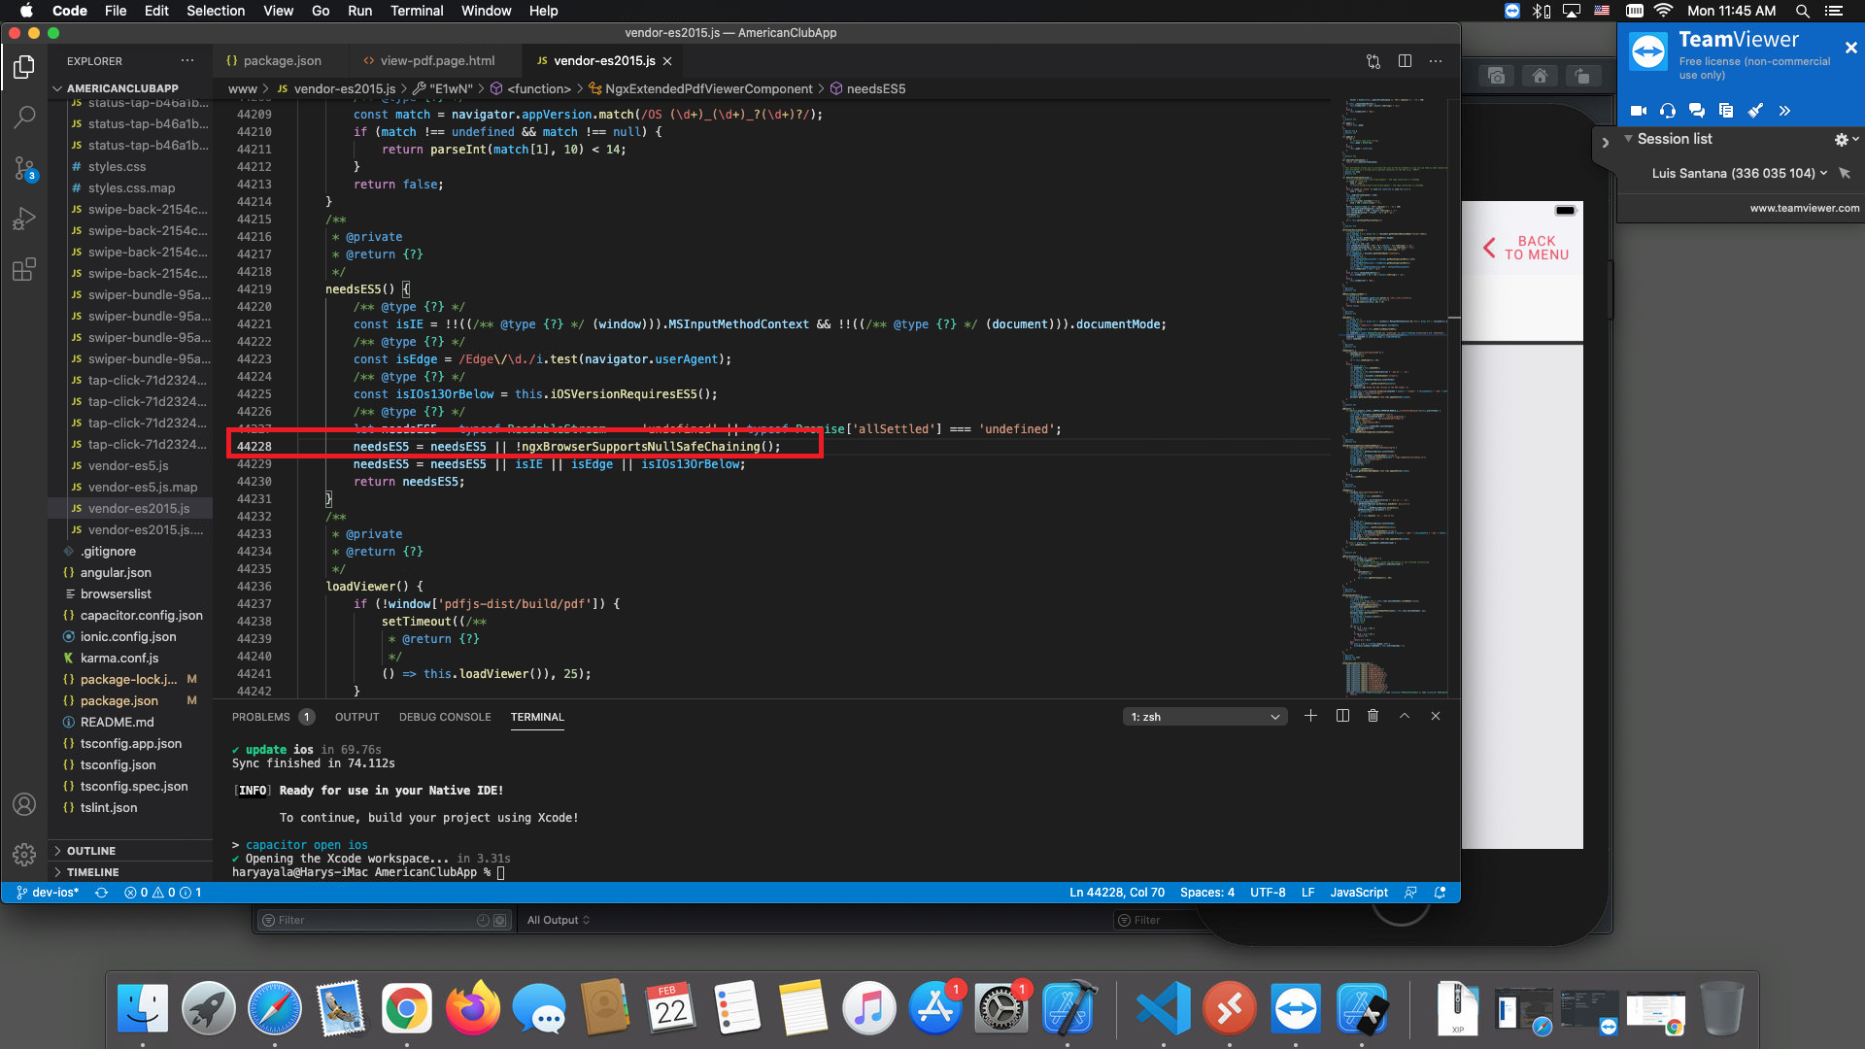1865x1049 pixels.
Task: Switch to the DEBUG CONSOLE tab
Action: pyautogui.click(x=445, y=717)
